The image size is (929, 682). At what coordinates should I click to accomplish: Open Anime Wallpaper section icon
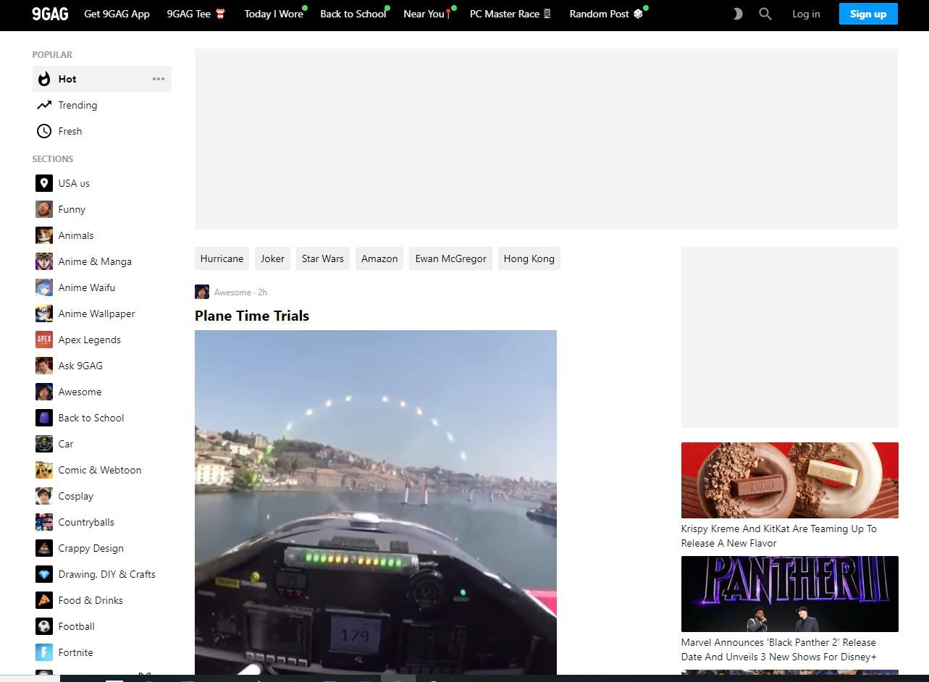click(x=44, y=313)
